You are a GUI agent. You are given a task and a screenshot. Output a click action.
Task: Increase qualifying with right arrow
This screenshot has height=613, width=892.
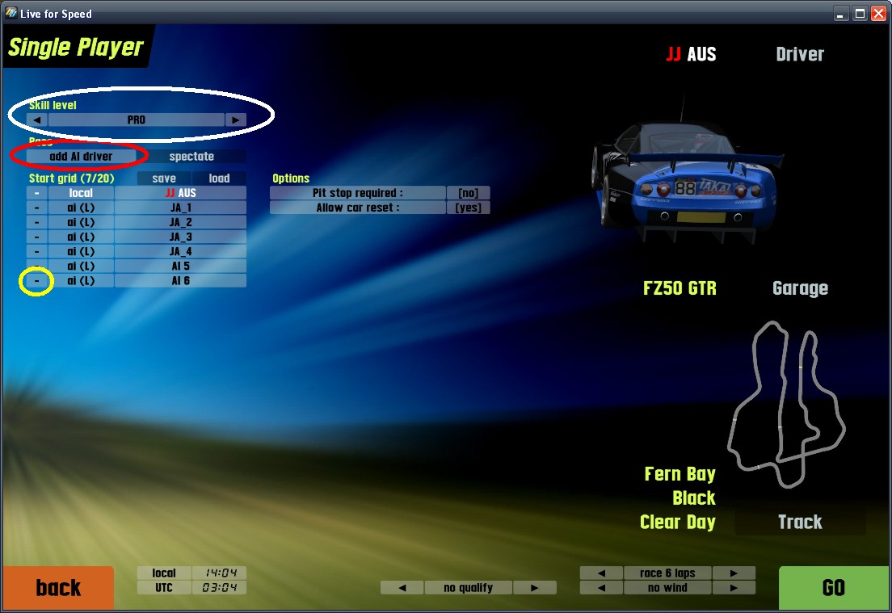pyautogui.click(x=534, y=588)
